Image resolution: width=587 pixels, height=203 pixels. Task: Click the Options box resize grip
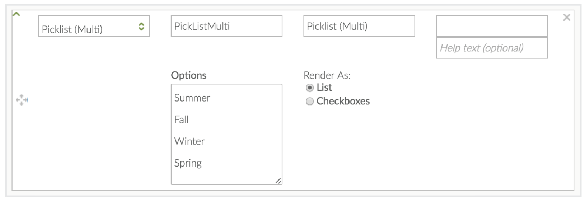[278, 181]
